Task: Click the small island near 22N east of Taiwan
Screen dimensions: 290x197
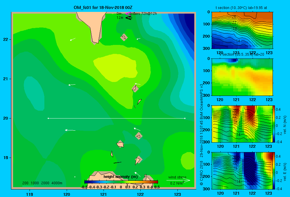Action: coord(124,37)
